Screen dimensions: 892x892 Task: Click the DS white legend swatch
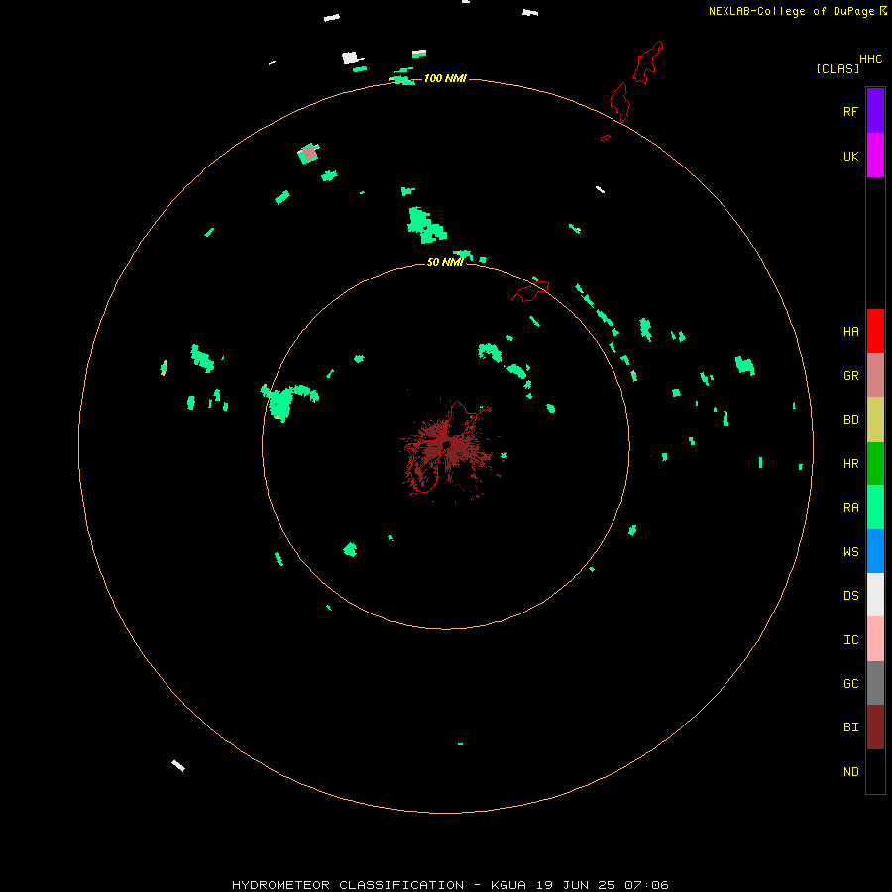(875, 595)
